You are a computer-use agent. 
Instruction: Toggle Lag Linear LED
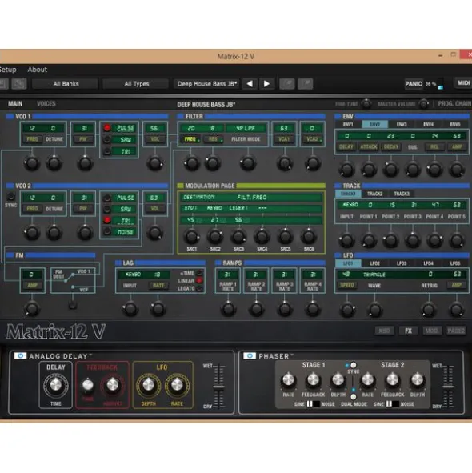199,281
